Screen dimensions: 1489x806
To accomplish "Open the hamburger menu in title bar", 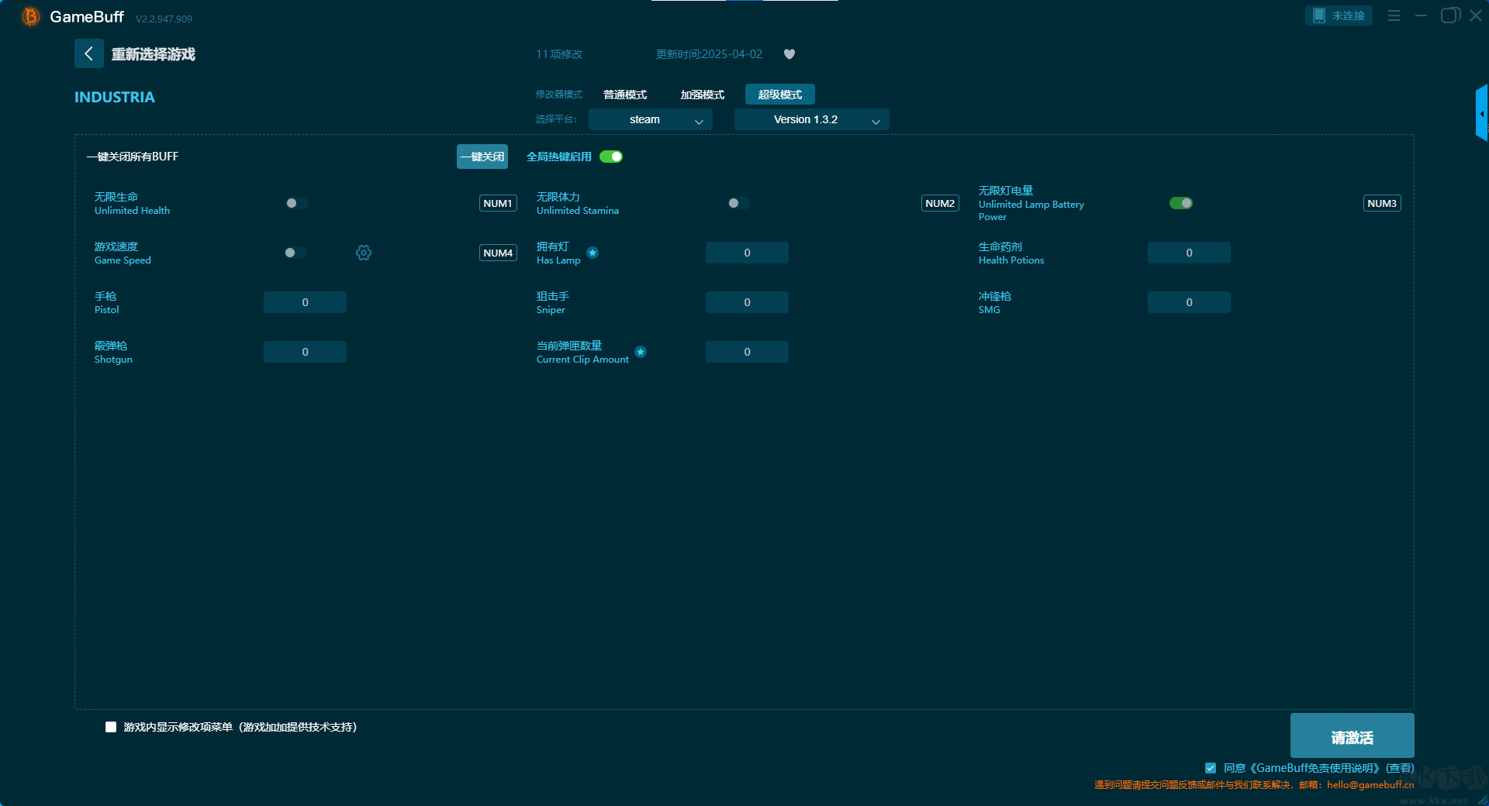I will (1394, 15).
